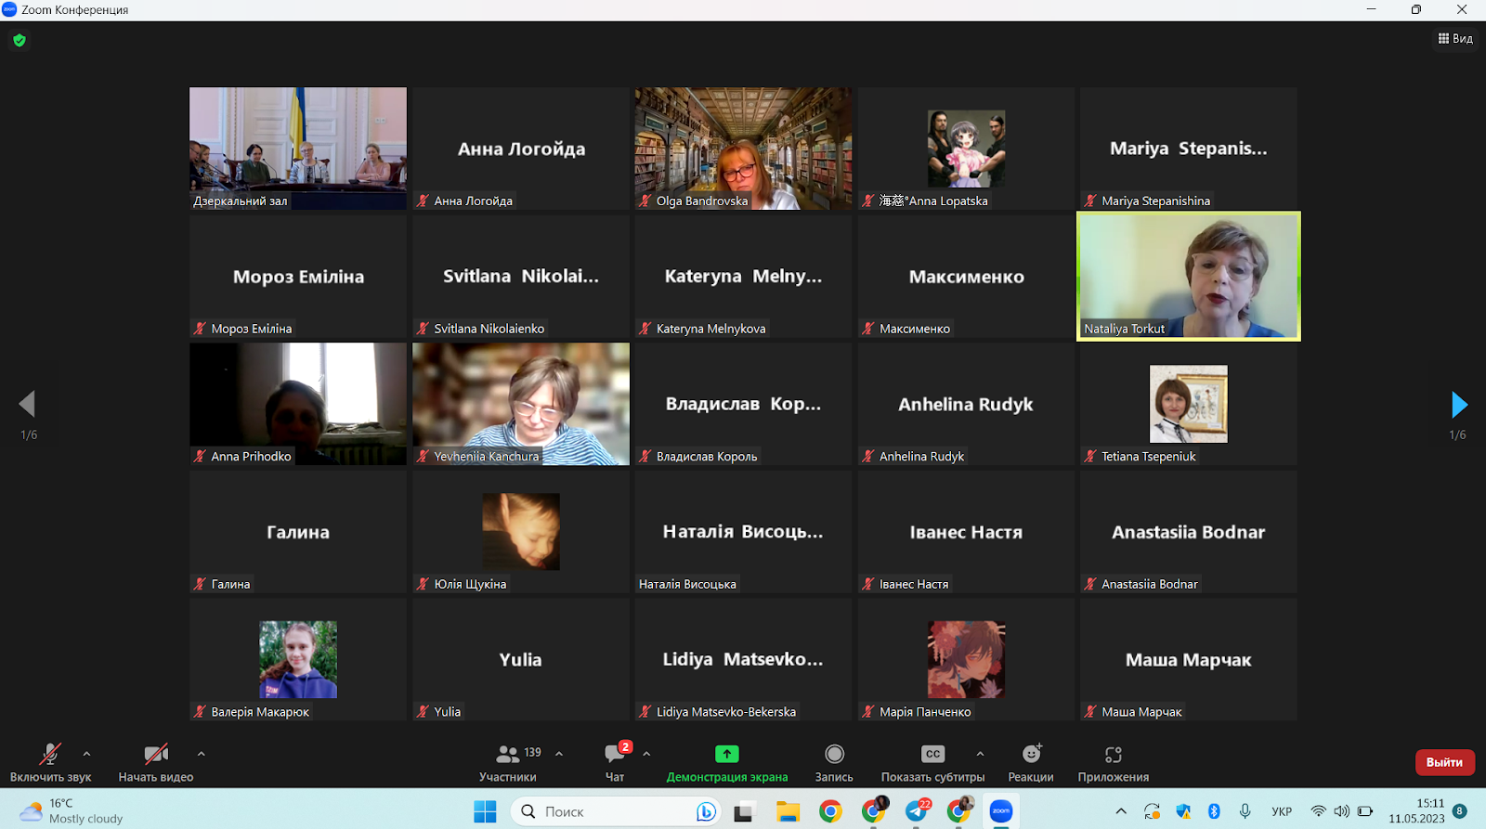The image size is (1486, 829).
Task: Leave meeting with Выйти button
Action: coord(1444,762)
